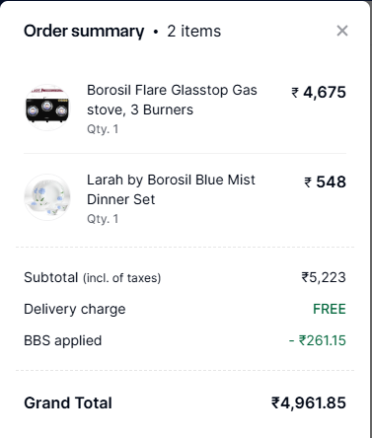
Task: Select the ₹4,961.85 grand total amount
Action: tap(309, 402)
